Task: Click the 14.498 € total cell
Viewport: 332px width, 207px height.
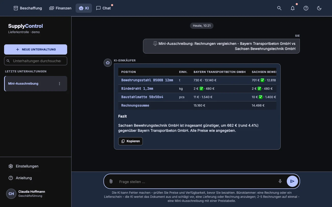Action: (x=258, y=106)
